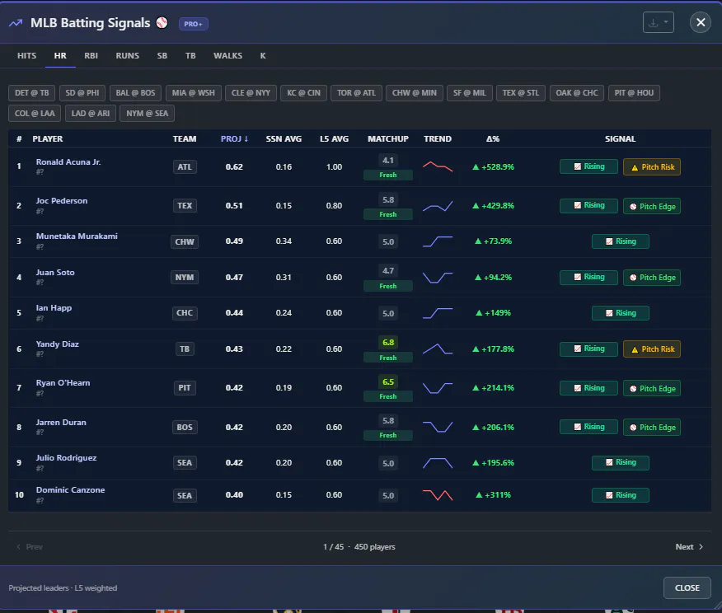The width and height of the screenshot is (722, 613).
Task: Click Ryan O'Hearn's Pitch Edge badge
Action: [x=652, y=389]
